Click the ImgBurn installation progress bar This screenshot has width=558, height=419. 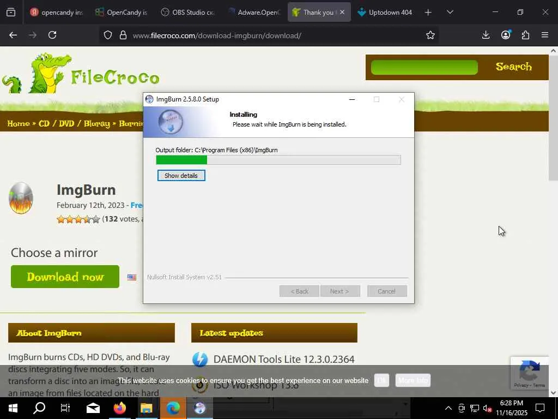[278, 160]
